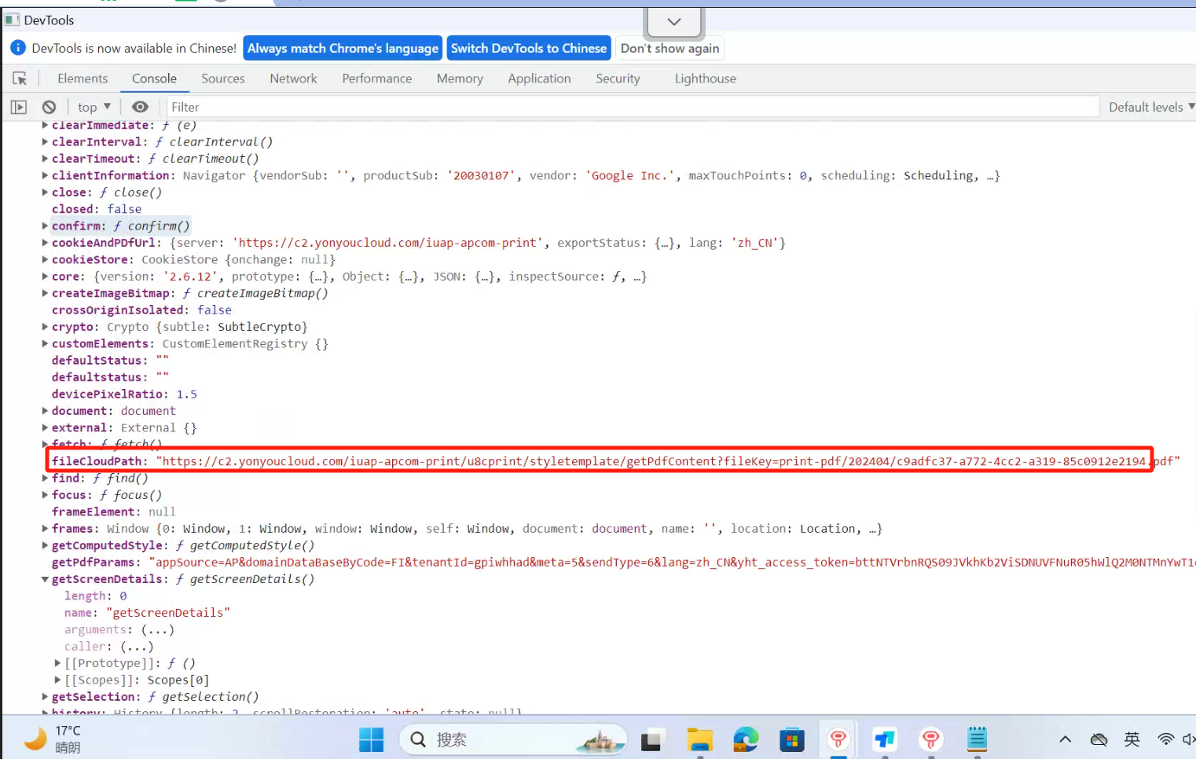Open the Wi-Fi network tray icon
The width and height of the screenshot is (1196, 759).
(1165, 739)
